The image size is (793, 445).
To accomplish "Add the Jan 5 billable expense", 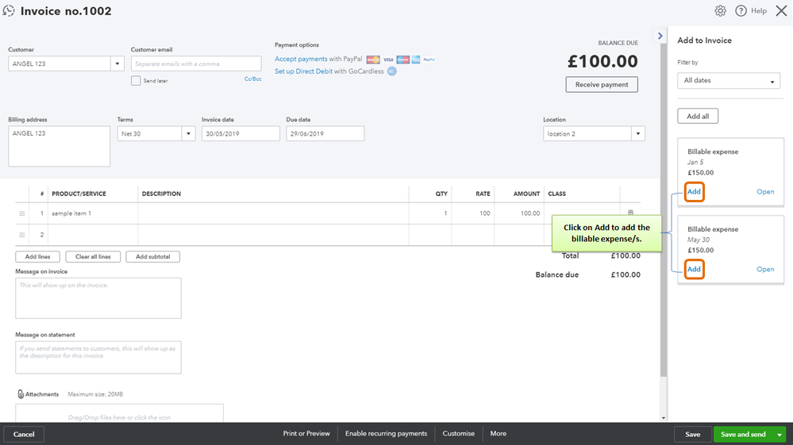I will pyautogui.click(x=694, y=192).
